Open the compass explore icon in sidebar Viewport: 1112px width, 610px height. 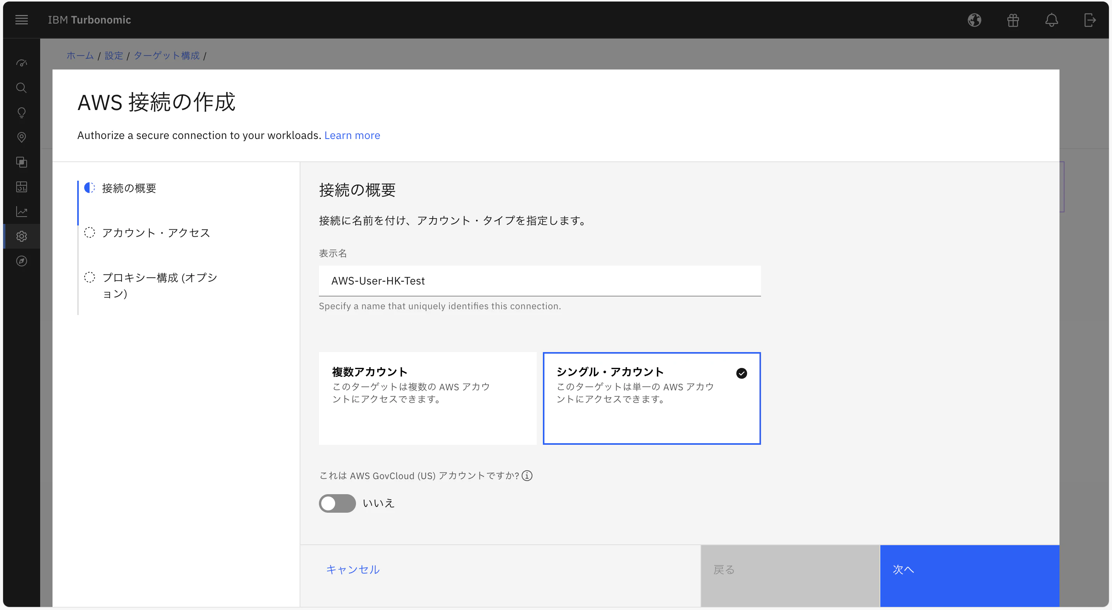22,261
